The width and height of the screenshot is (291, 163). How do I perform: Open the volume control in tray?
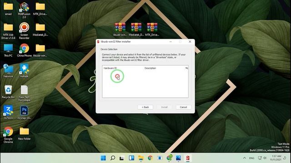pyautogui.click(x=265, y=158)
